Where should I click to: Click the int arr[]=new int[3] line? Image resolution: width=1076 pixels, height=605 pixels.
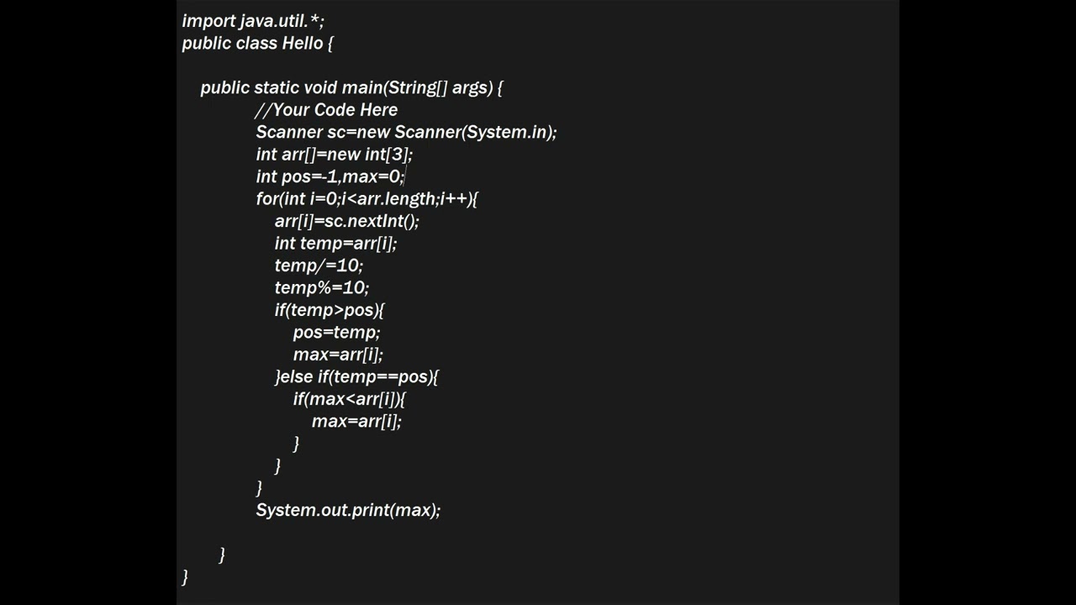point(334,155)
